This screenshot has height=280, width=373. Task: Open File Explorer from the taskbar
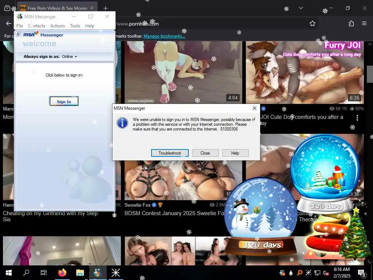click(80, 273)
